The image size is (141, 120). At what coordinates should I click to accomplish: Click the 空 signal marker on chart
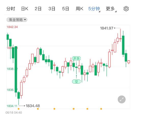76,82
